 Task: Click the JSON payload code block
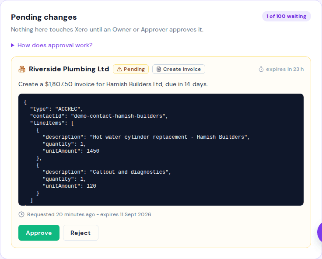(161, 150)
